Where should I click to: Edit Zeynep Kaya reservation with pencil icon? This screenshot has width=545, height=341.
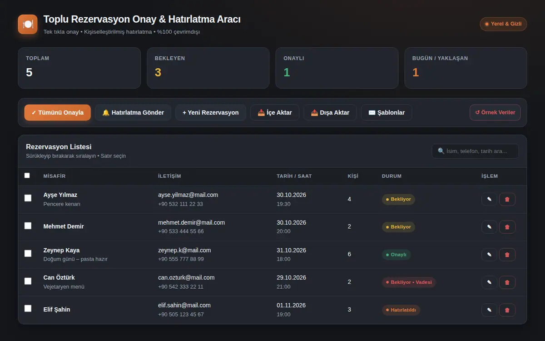click(x=489, y=255)
